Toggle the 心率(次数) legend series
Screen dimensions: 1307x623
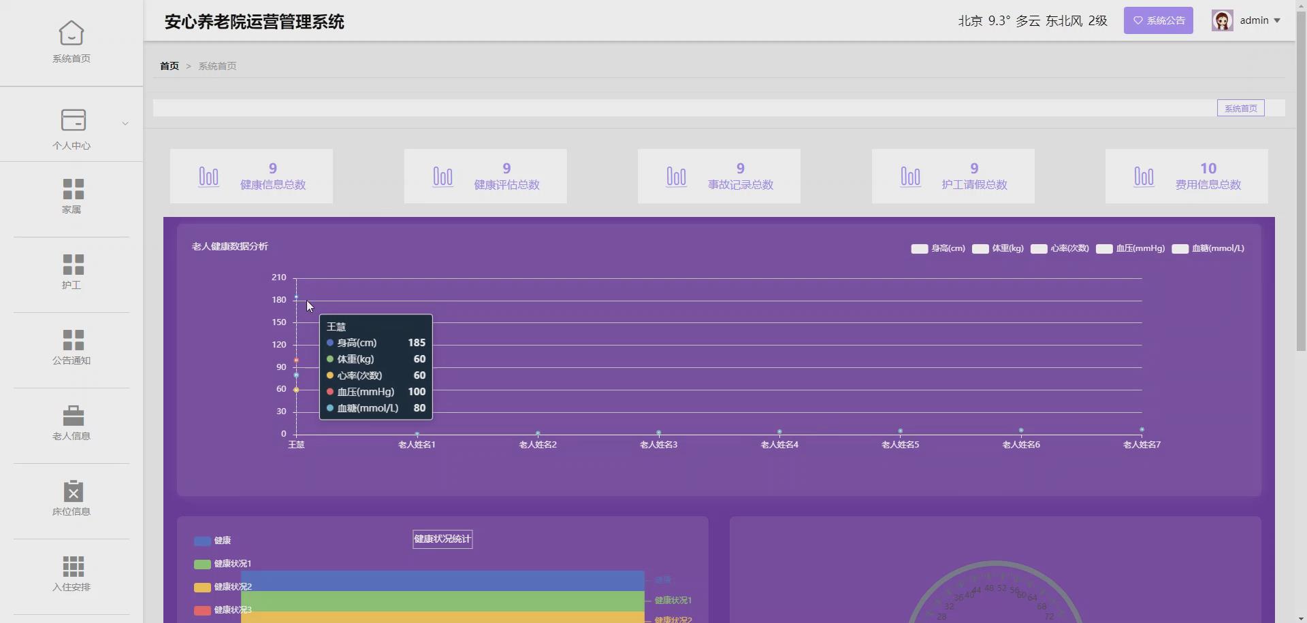click(x=1060, y=248)
